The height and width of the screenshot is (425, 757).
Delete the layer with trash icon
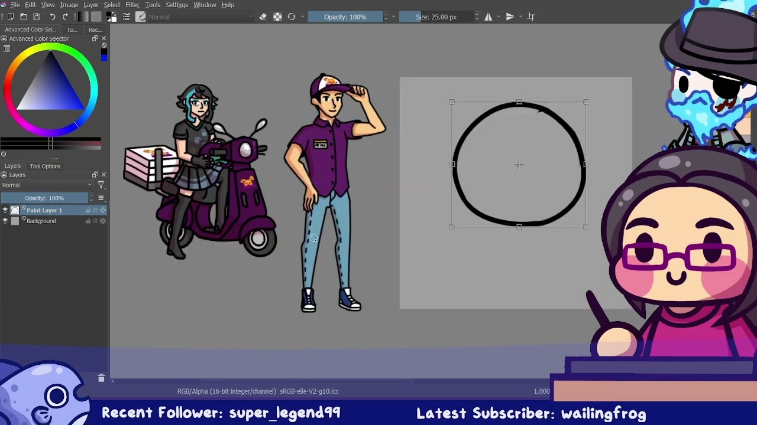101,378
